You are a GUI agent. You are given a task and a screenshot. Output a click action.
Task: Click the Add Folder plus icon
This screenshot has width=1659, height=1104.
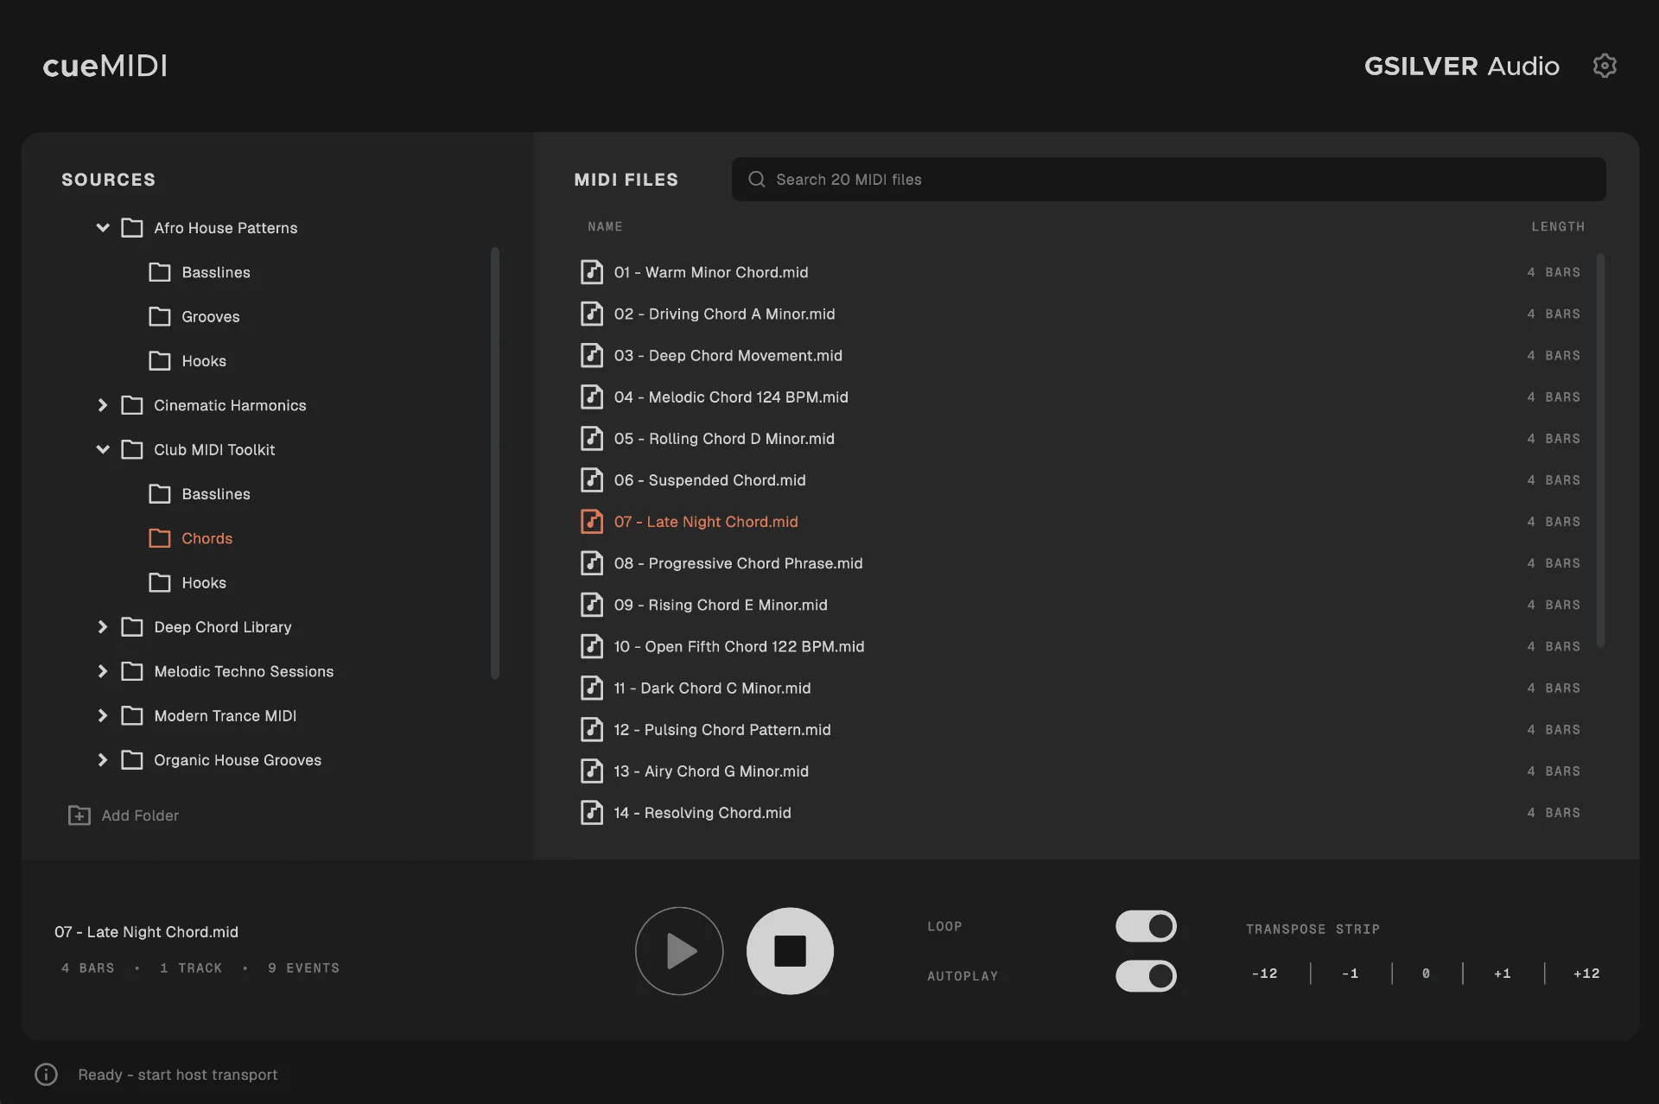79,815
